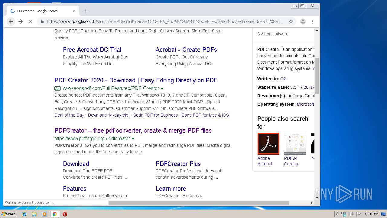This screenshot has width=387, height=218.
Task: Open the Chrome profile avatar icon
Action: [303, 21]
